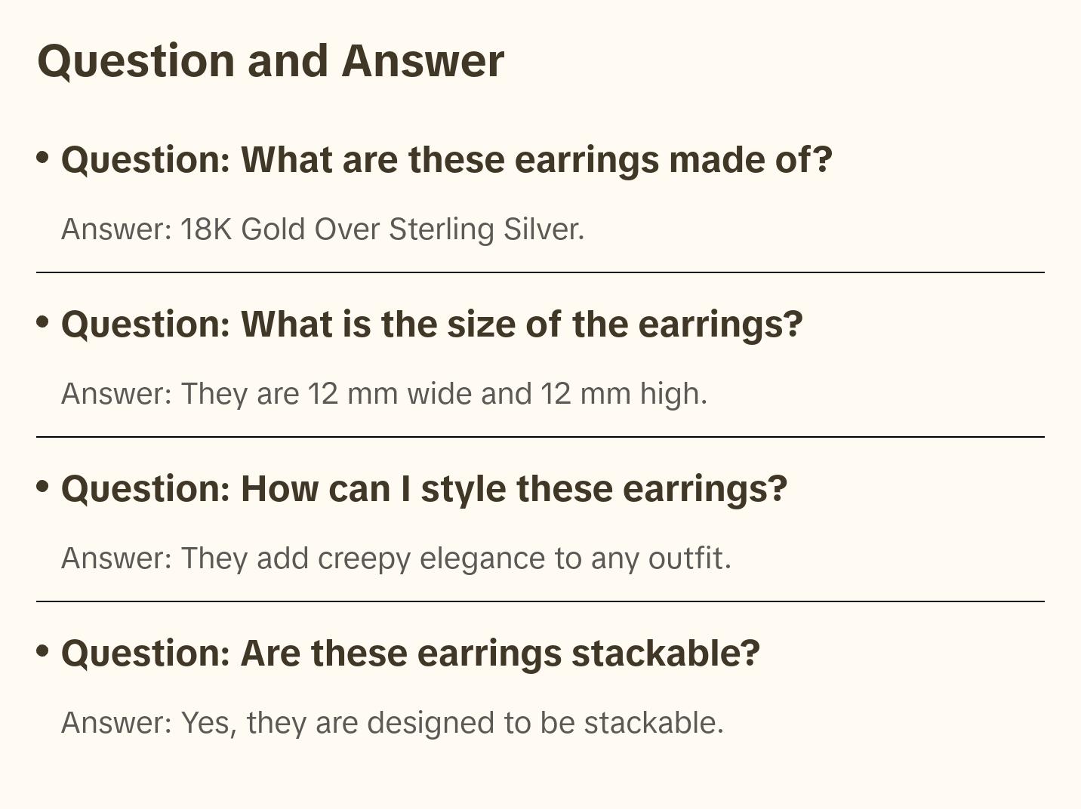
Task: Click the "Answer:" label under the stackable question
Action: [x=117, y=723]
